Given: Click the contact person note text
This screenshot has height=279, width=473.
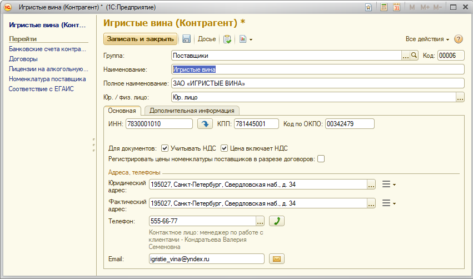Looking at the screenshot, I should click(206, 240).
